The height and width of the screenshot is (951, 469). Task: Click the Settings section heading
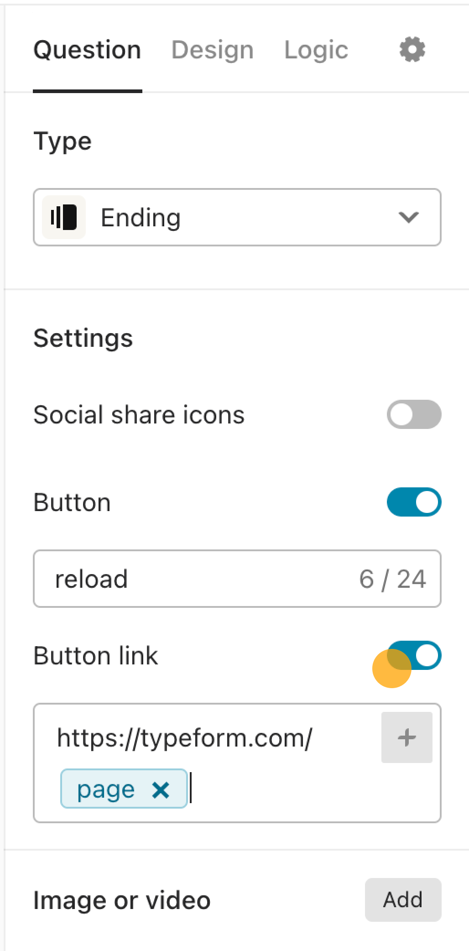coord(83,338)
